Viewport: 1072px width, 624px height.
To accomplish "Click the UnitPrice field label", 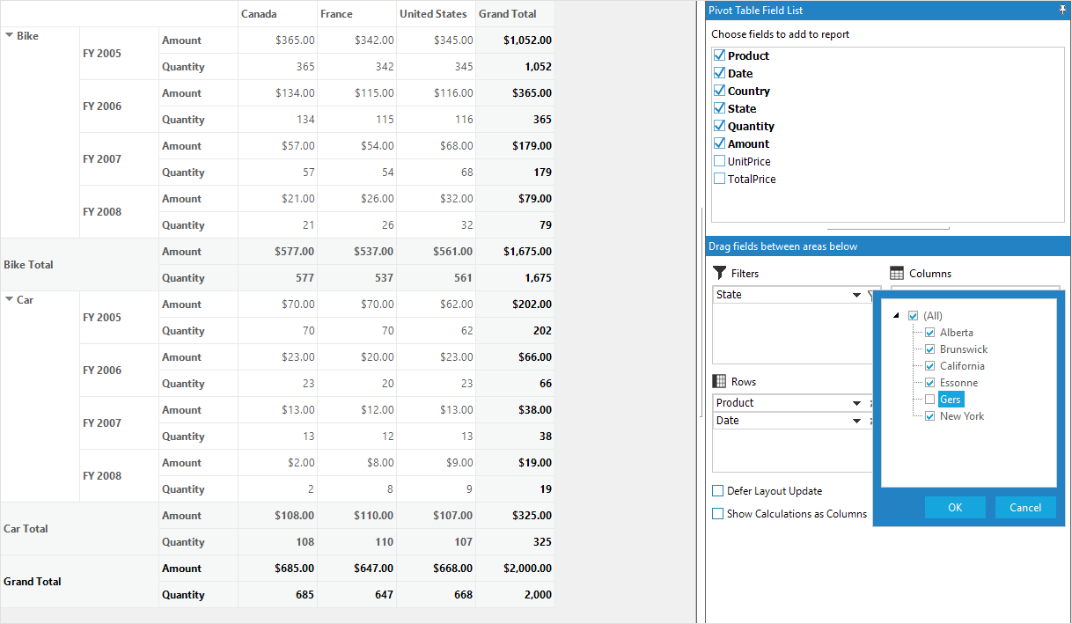I will (x=749, y=161).
